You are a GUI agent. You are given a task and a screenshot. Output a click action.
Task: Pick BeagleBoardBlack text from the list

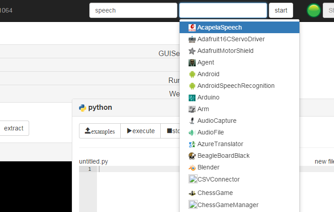point(224,156)
